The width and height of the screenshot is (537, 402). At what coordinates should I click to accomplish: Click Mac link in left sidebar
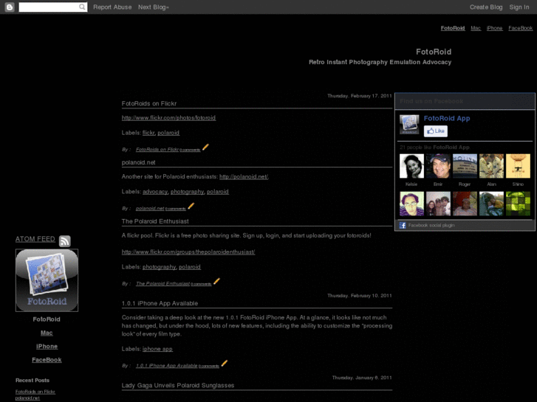point(47,333)
